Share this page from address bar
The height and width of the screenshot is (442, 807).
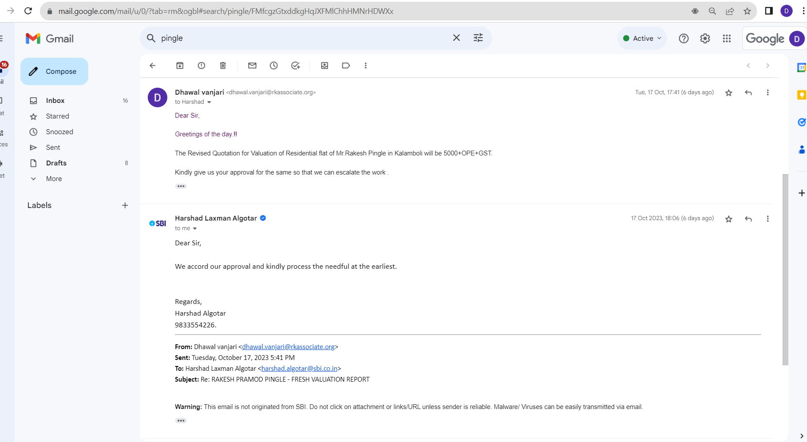click(730, 11)
